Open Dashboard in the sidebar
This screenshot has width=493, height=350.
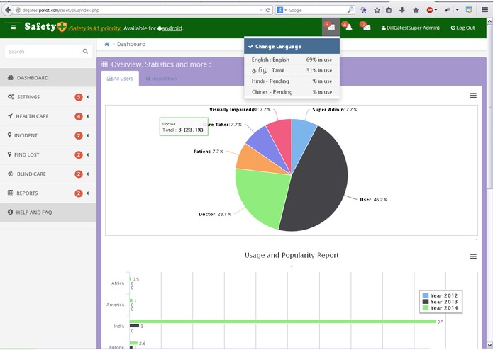click(48, 77)
